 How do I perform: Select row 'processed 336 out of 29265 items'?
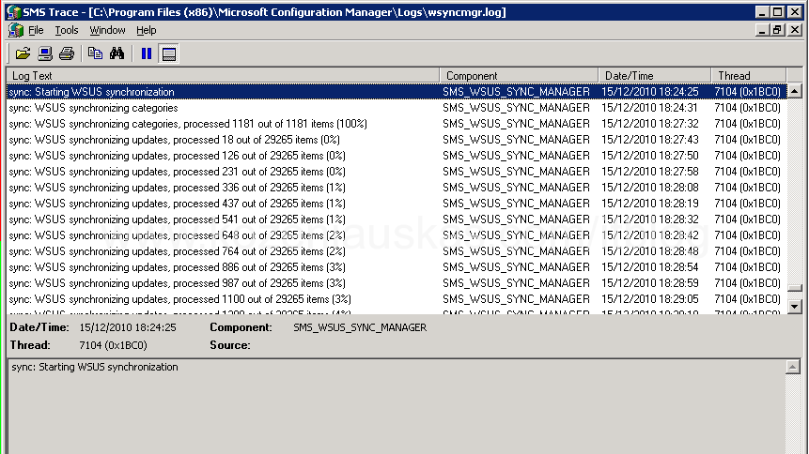(x=397, y=188)
